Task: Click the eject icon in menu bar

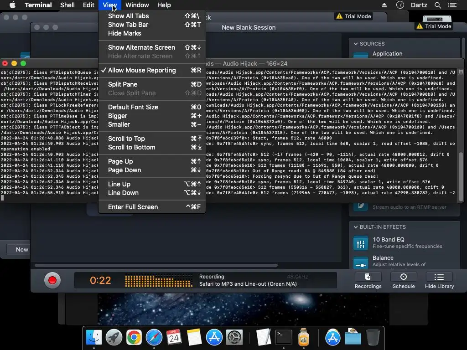Action: (384, 5)
